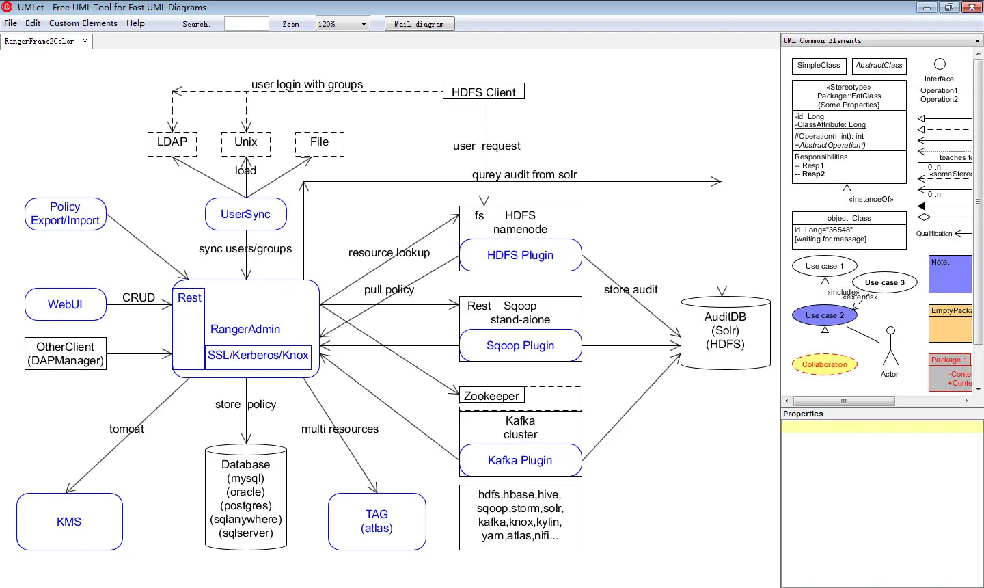Select the Use case 1 ellipse
This screenshot has width=984, height=588.
(825, 266)
